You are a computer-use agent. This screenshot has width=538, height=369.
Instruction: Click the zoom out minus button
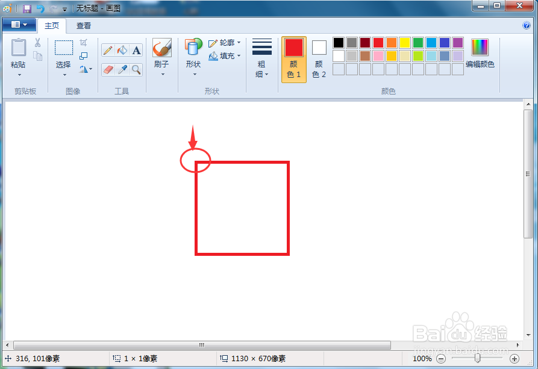tap(441, 359)
